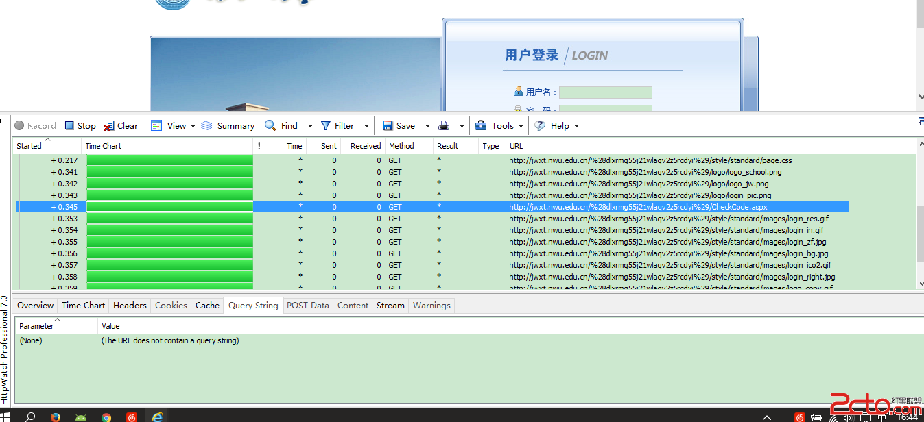Select the login_pic.png request row
924x422 pixels.
432,195
